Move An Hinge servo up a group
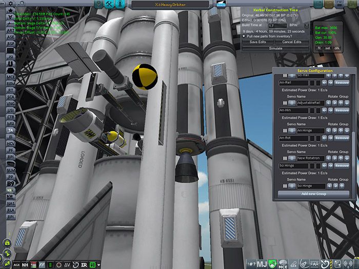Viewport: 359px width, 269px height. [341, 130]
